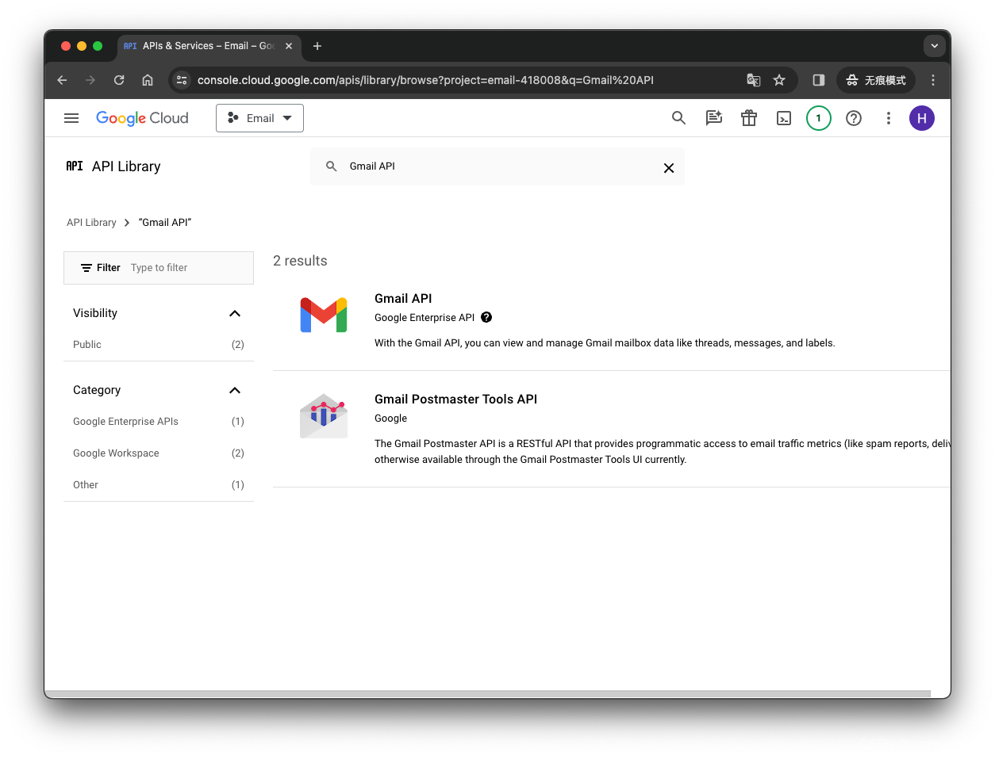Click the gift free trial icon
995x757 pixels.
pyautogui.click(x=749, y=118)
